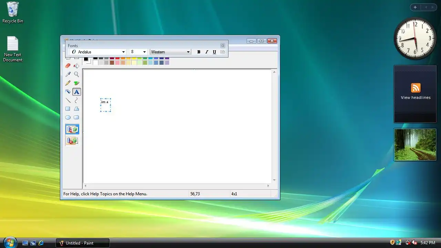Toggle Italic in the Fonts toolbar
The height and width of the screenshot is (248, 441).
click(207, 52)
